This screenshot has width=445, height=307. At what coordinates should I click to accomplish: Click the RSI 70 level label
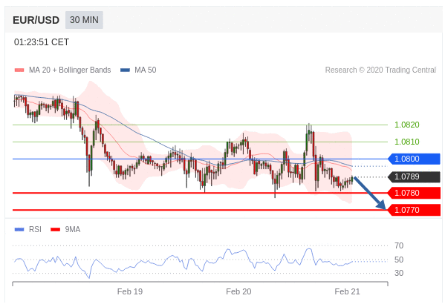pos(399,245)
